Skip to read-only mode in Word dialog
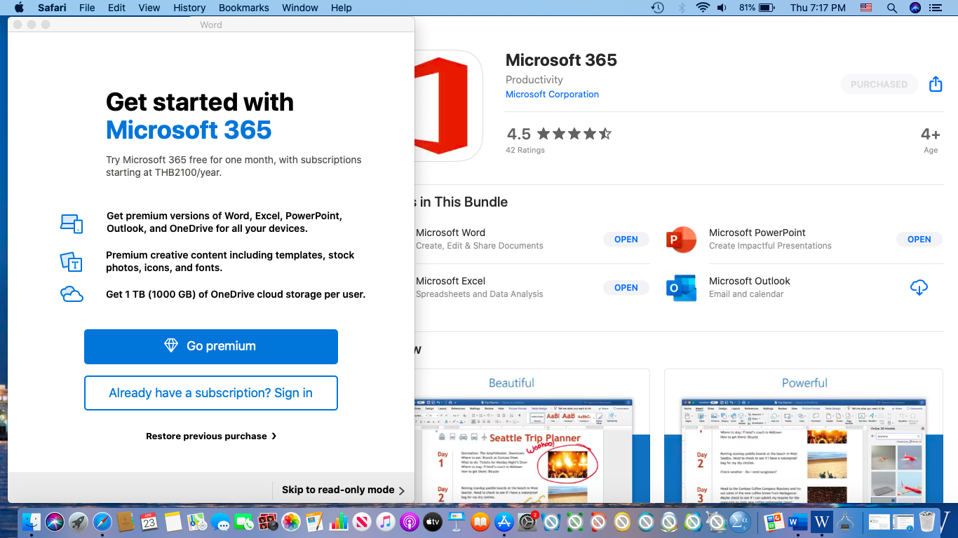958x538 pixels. coord(343,490)
